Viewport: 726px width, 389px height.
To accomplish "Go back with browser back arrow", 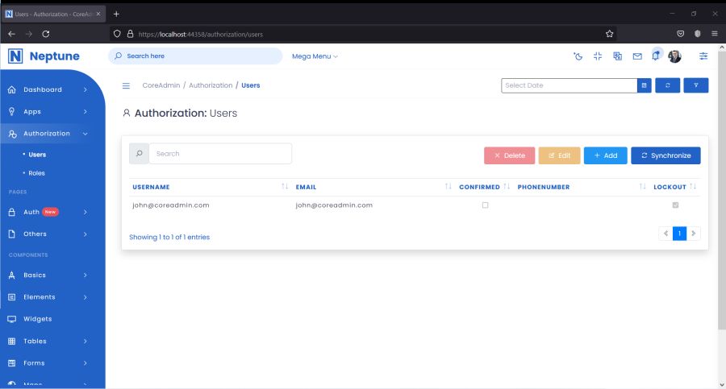I will (11, 34).
